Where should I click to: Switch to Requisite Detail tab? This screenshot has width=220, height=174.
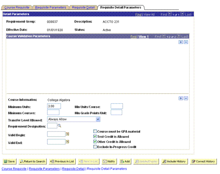[83, 7]
